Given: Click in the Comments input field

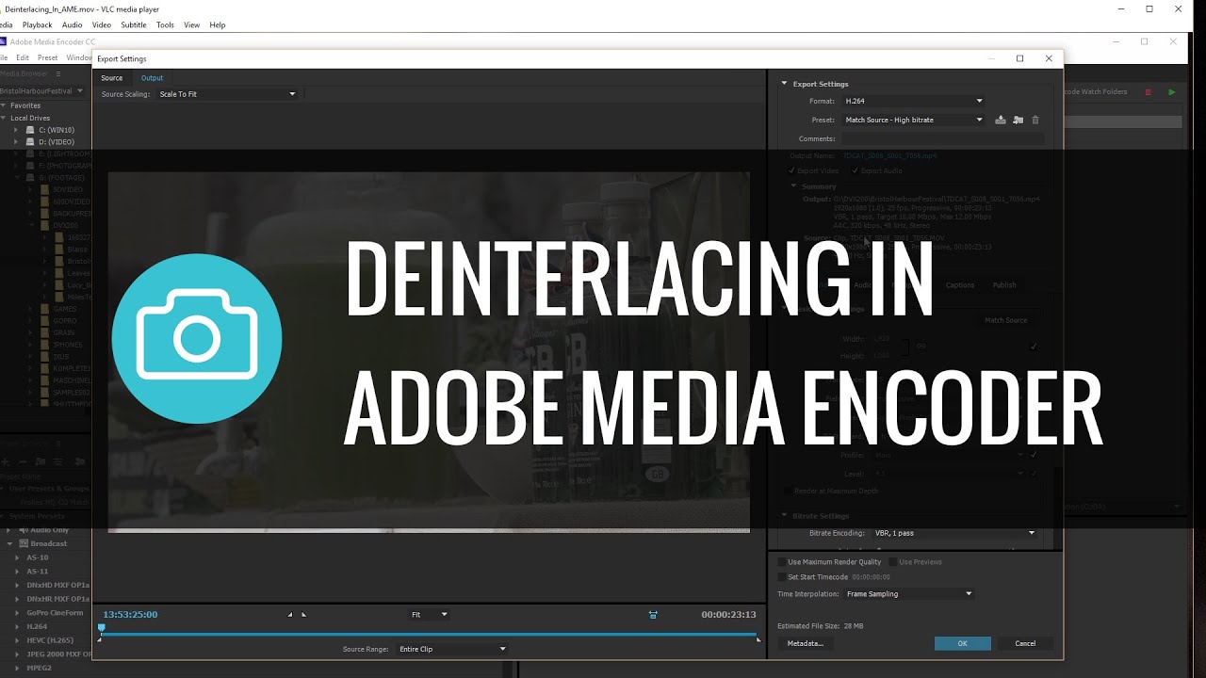Looking at the screenshot, I should point(942,138).
